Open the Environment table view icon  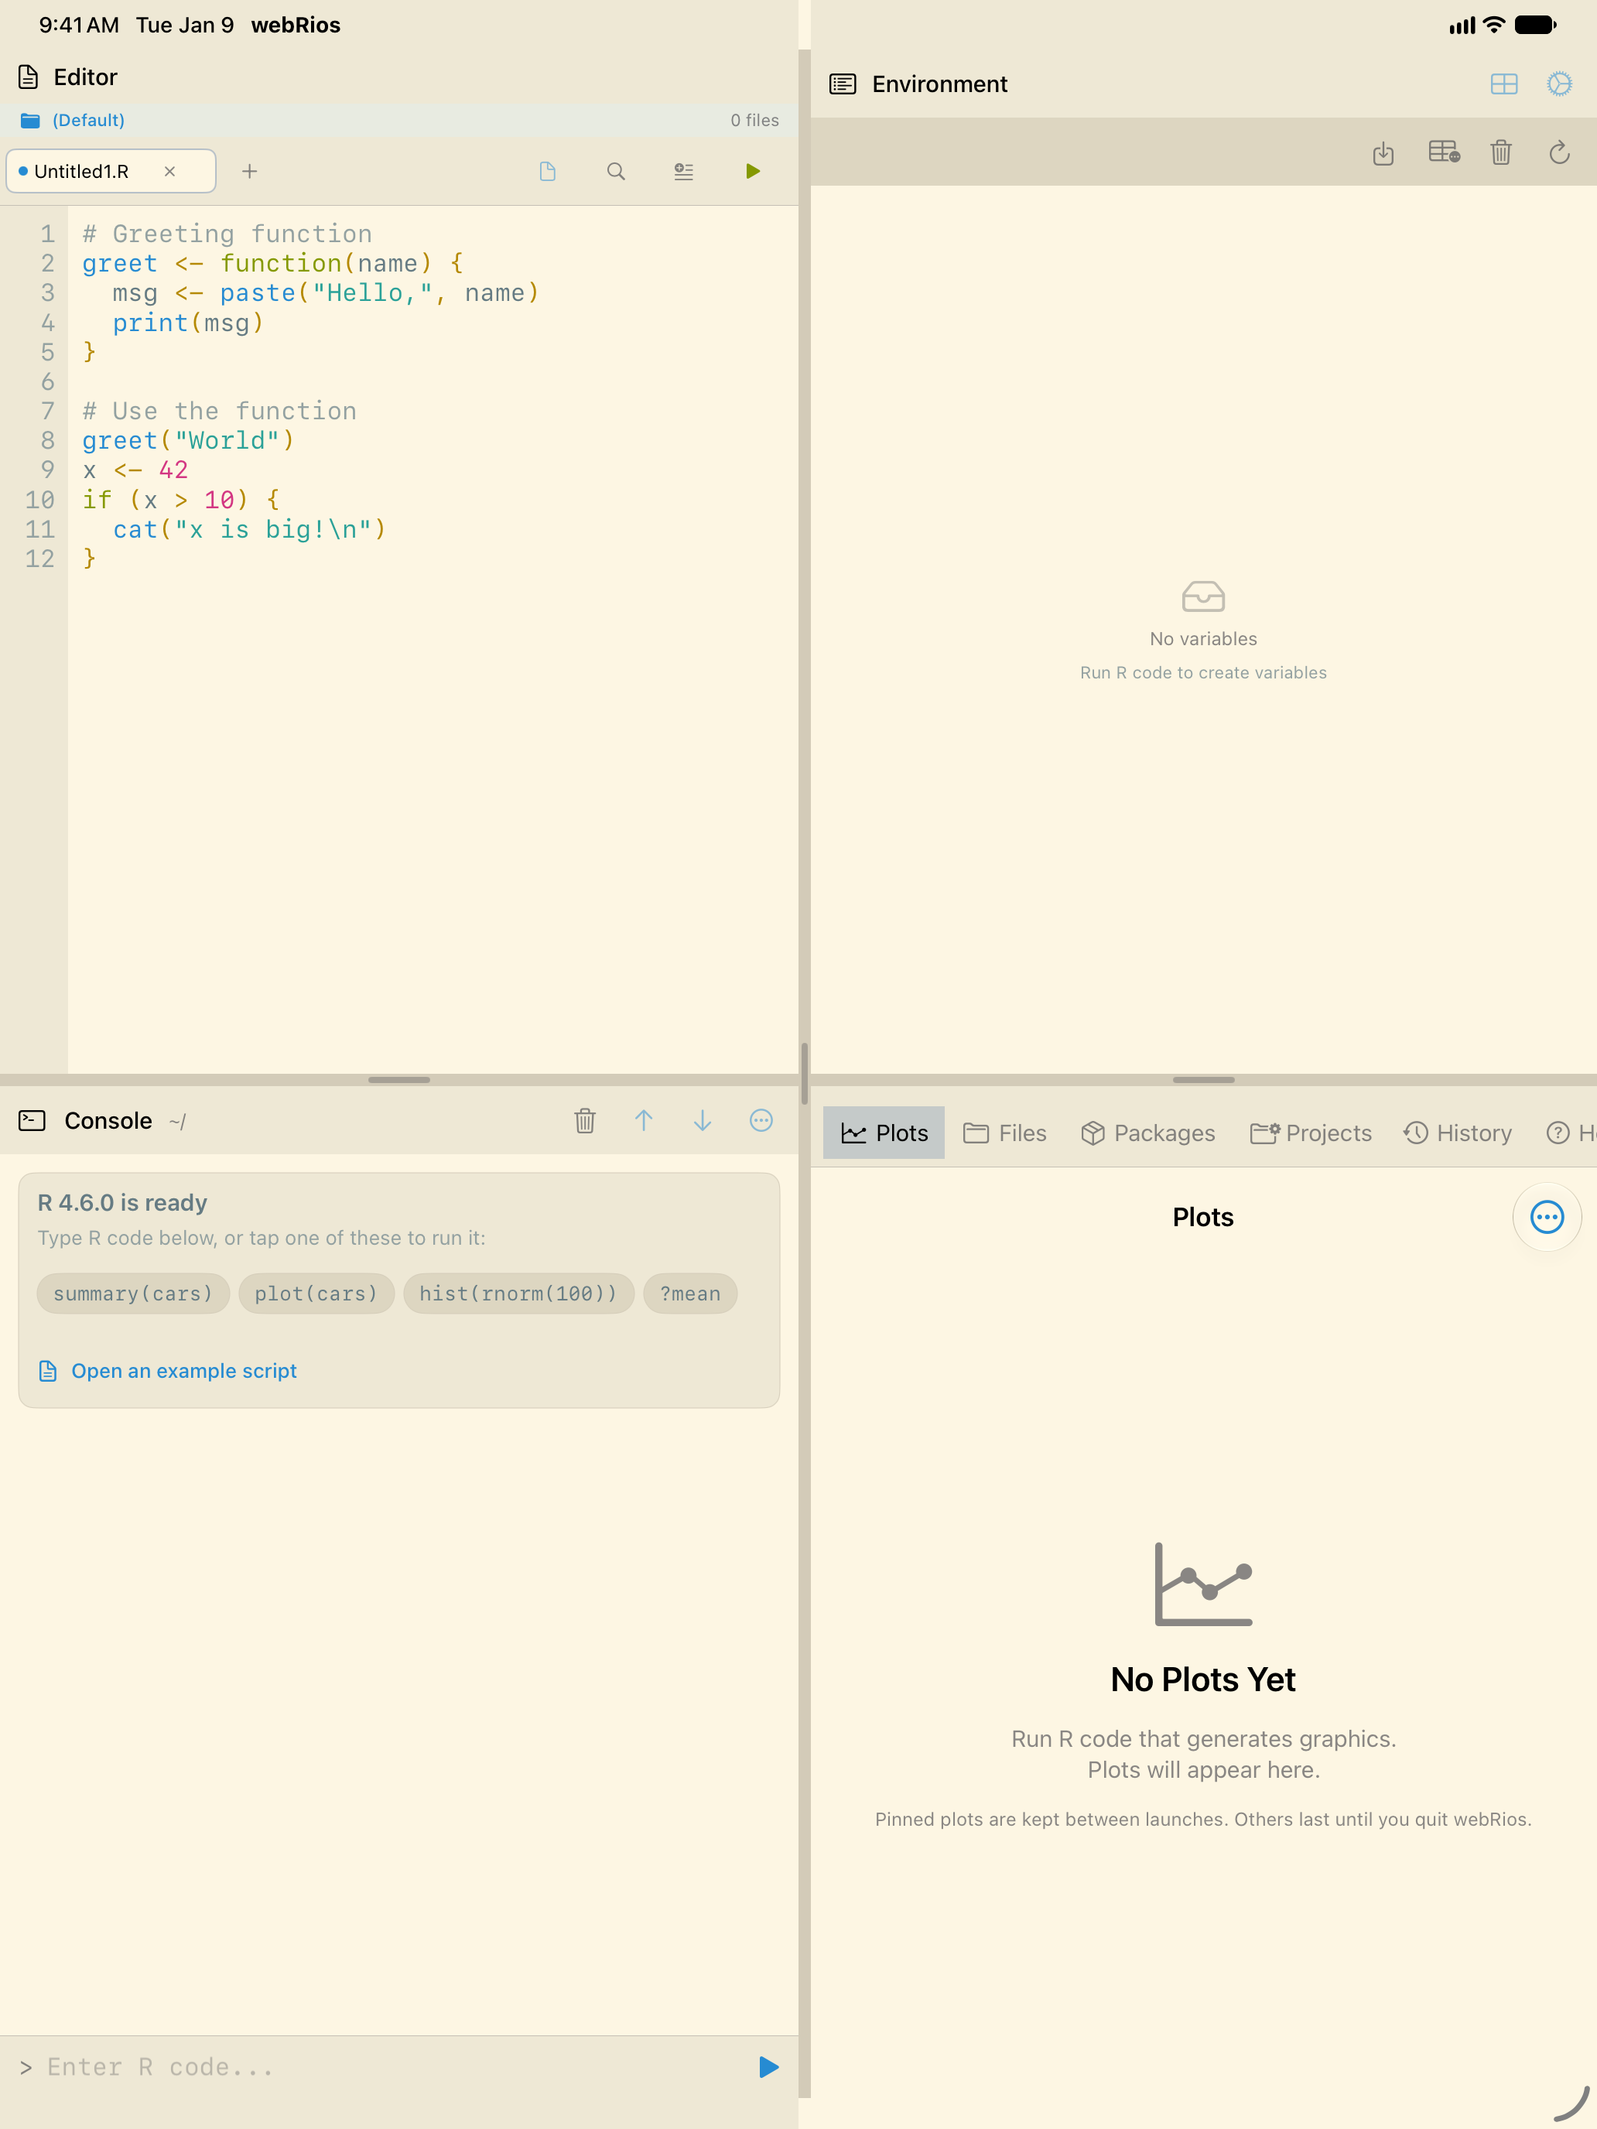click(x=1444, y=152)
